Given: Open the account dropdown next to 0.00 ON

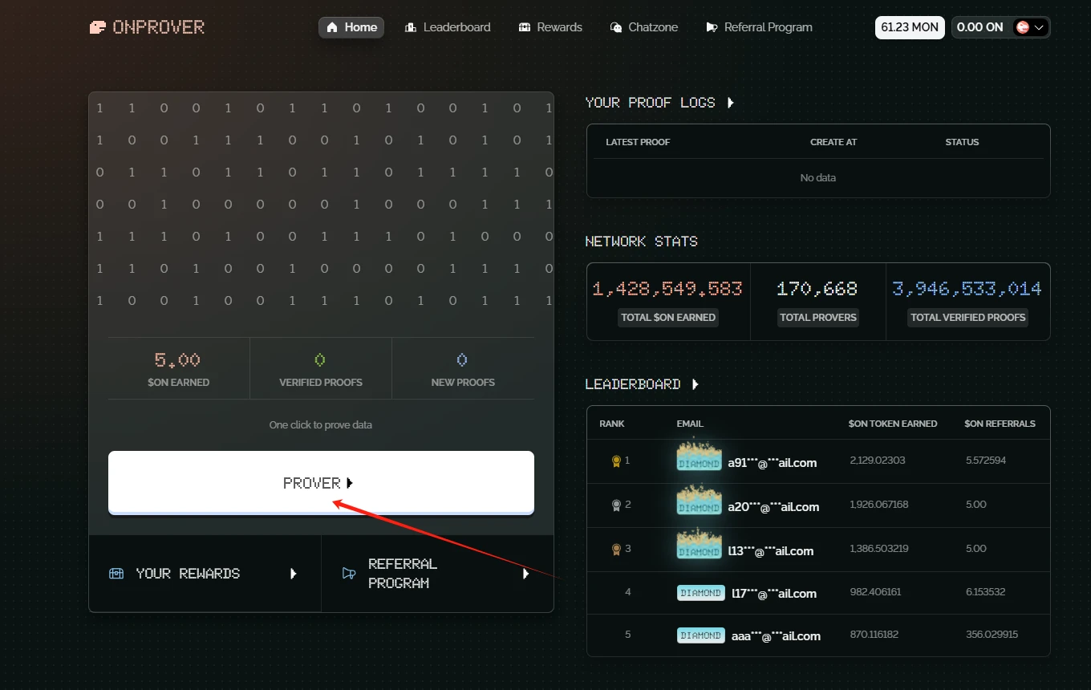Looking at the screenshot, I should click(x=1031, y=27).
